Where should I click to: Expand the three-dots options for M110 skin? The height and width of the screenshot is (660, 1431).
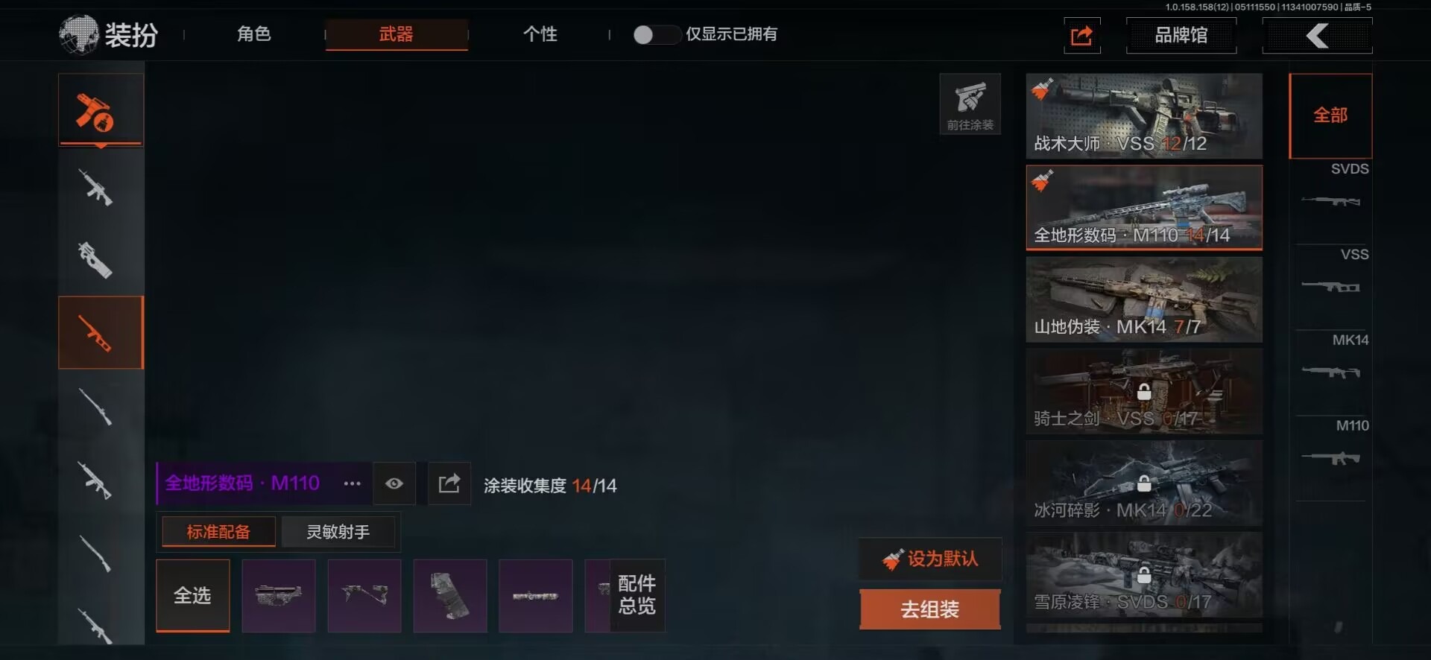pos(352,483)
